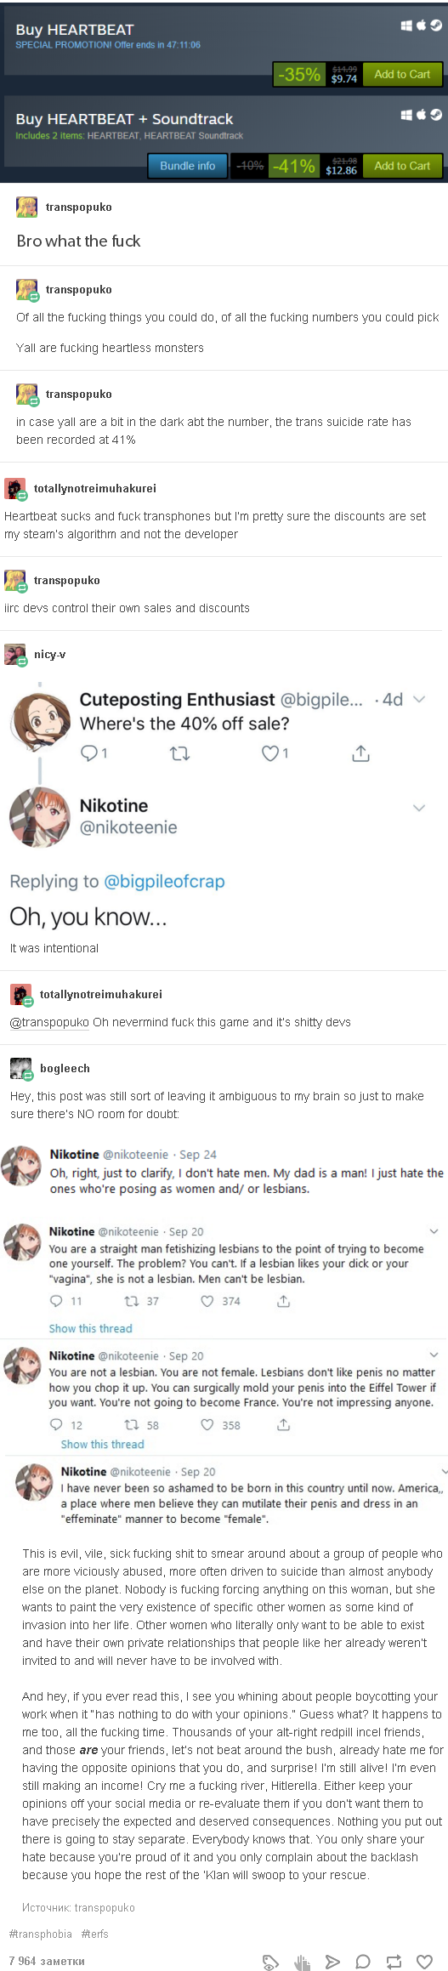Add the HEARTBEAT + Soundtrack bundle to cart
Image resolution: width=448 pixels, height=1971 pixels.
pyautogui.click(x=402, y=166)
